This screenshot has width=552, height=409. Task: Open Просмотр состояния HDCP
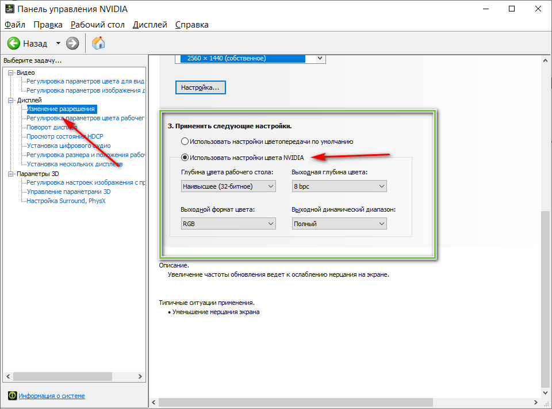[x=65, y=136]
